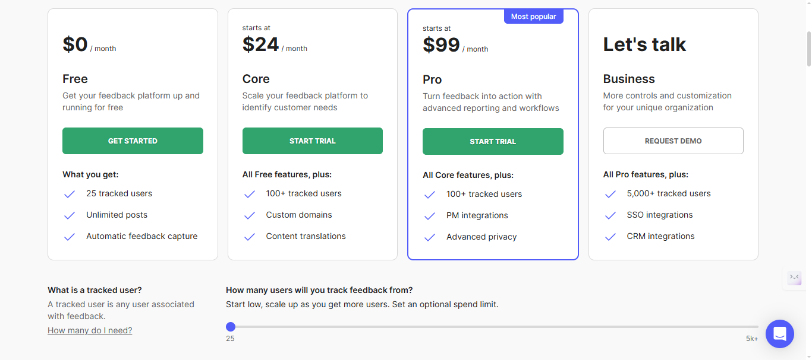Click checkmark beside Custom domains
This screenshot has width=812, height=360.
point(249,215)
